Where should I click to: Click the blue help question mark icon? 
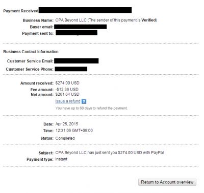pyautogui.click(x=84, y=101)
